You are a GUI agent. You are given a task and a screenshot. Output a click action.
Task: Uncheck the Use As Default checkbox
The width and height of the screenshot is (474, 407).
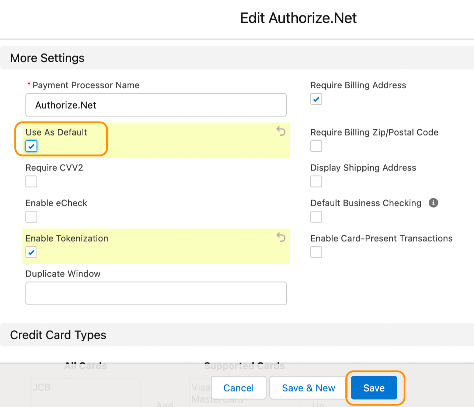click(31, 146)
